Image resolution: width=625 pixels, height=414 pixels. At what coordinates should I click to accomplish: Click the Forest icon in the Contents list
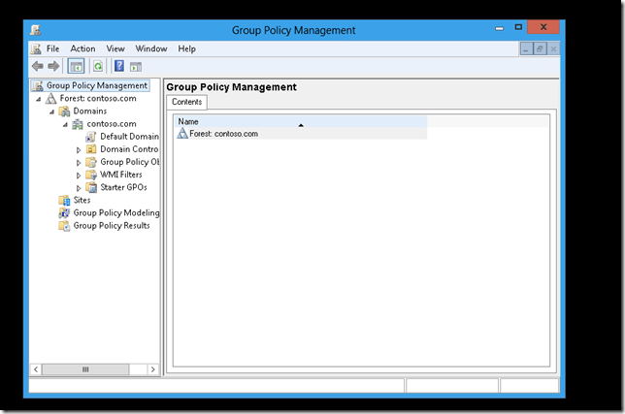(182, 134)
